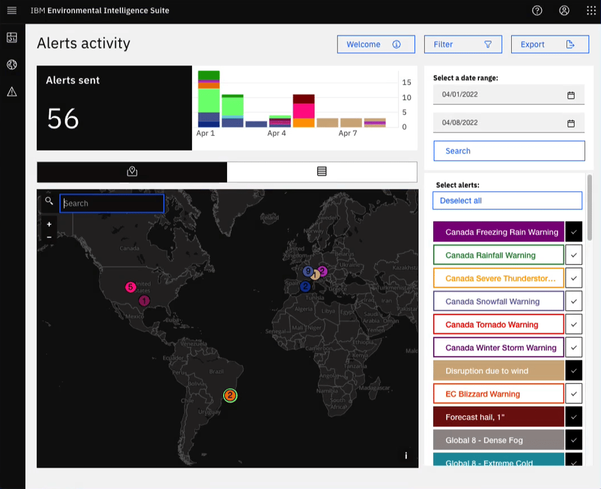This screenshot has width=601, height=489.
Task: Toggle Disruption due to wind checkbox
Action: tap(573, 371)
